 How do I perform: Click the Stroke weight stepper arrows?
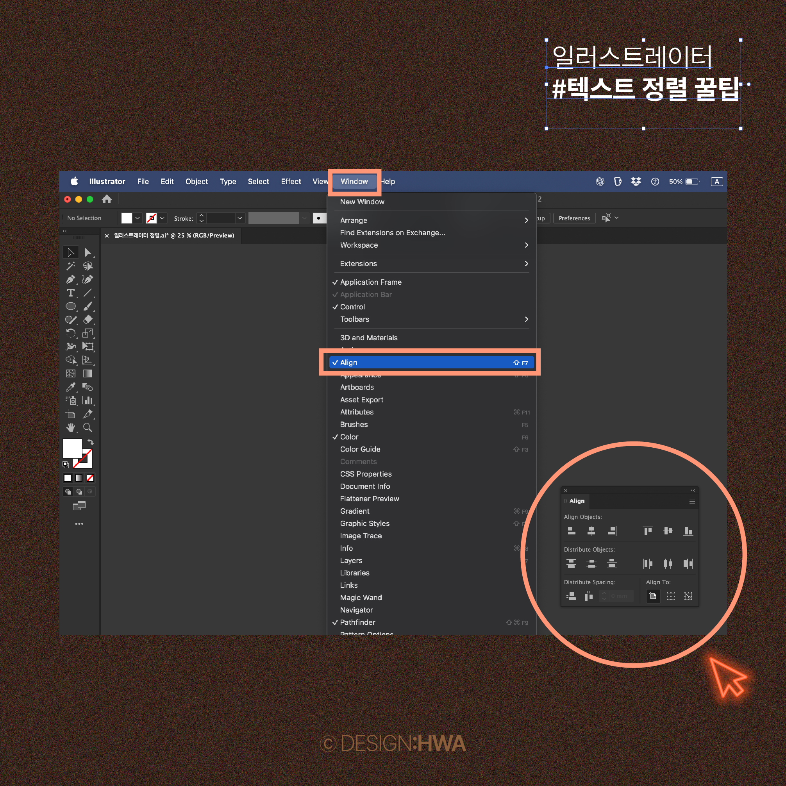[x=201, y=218]
